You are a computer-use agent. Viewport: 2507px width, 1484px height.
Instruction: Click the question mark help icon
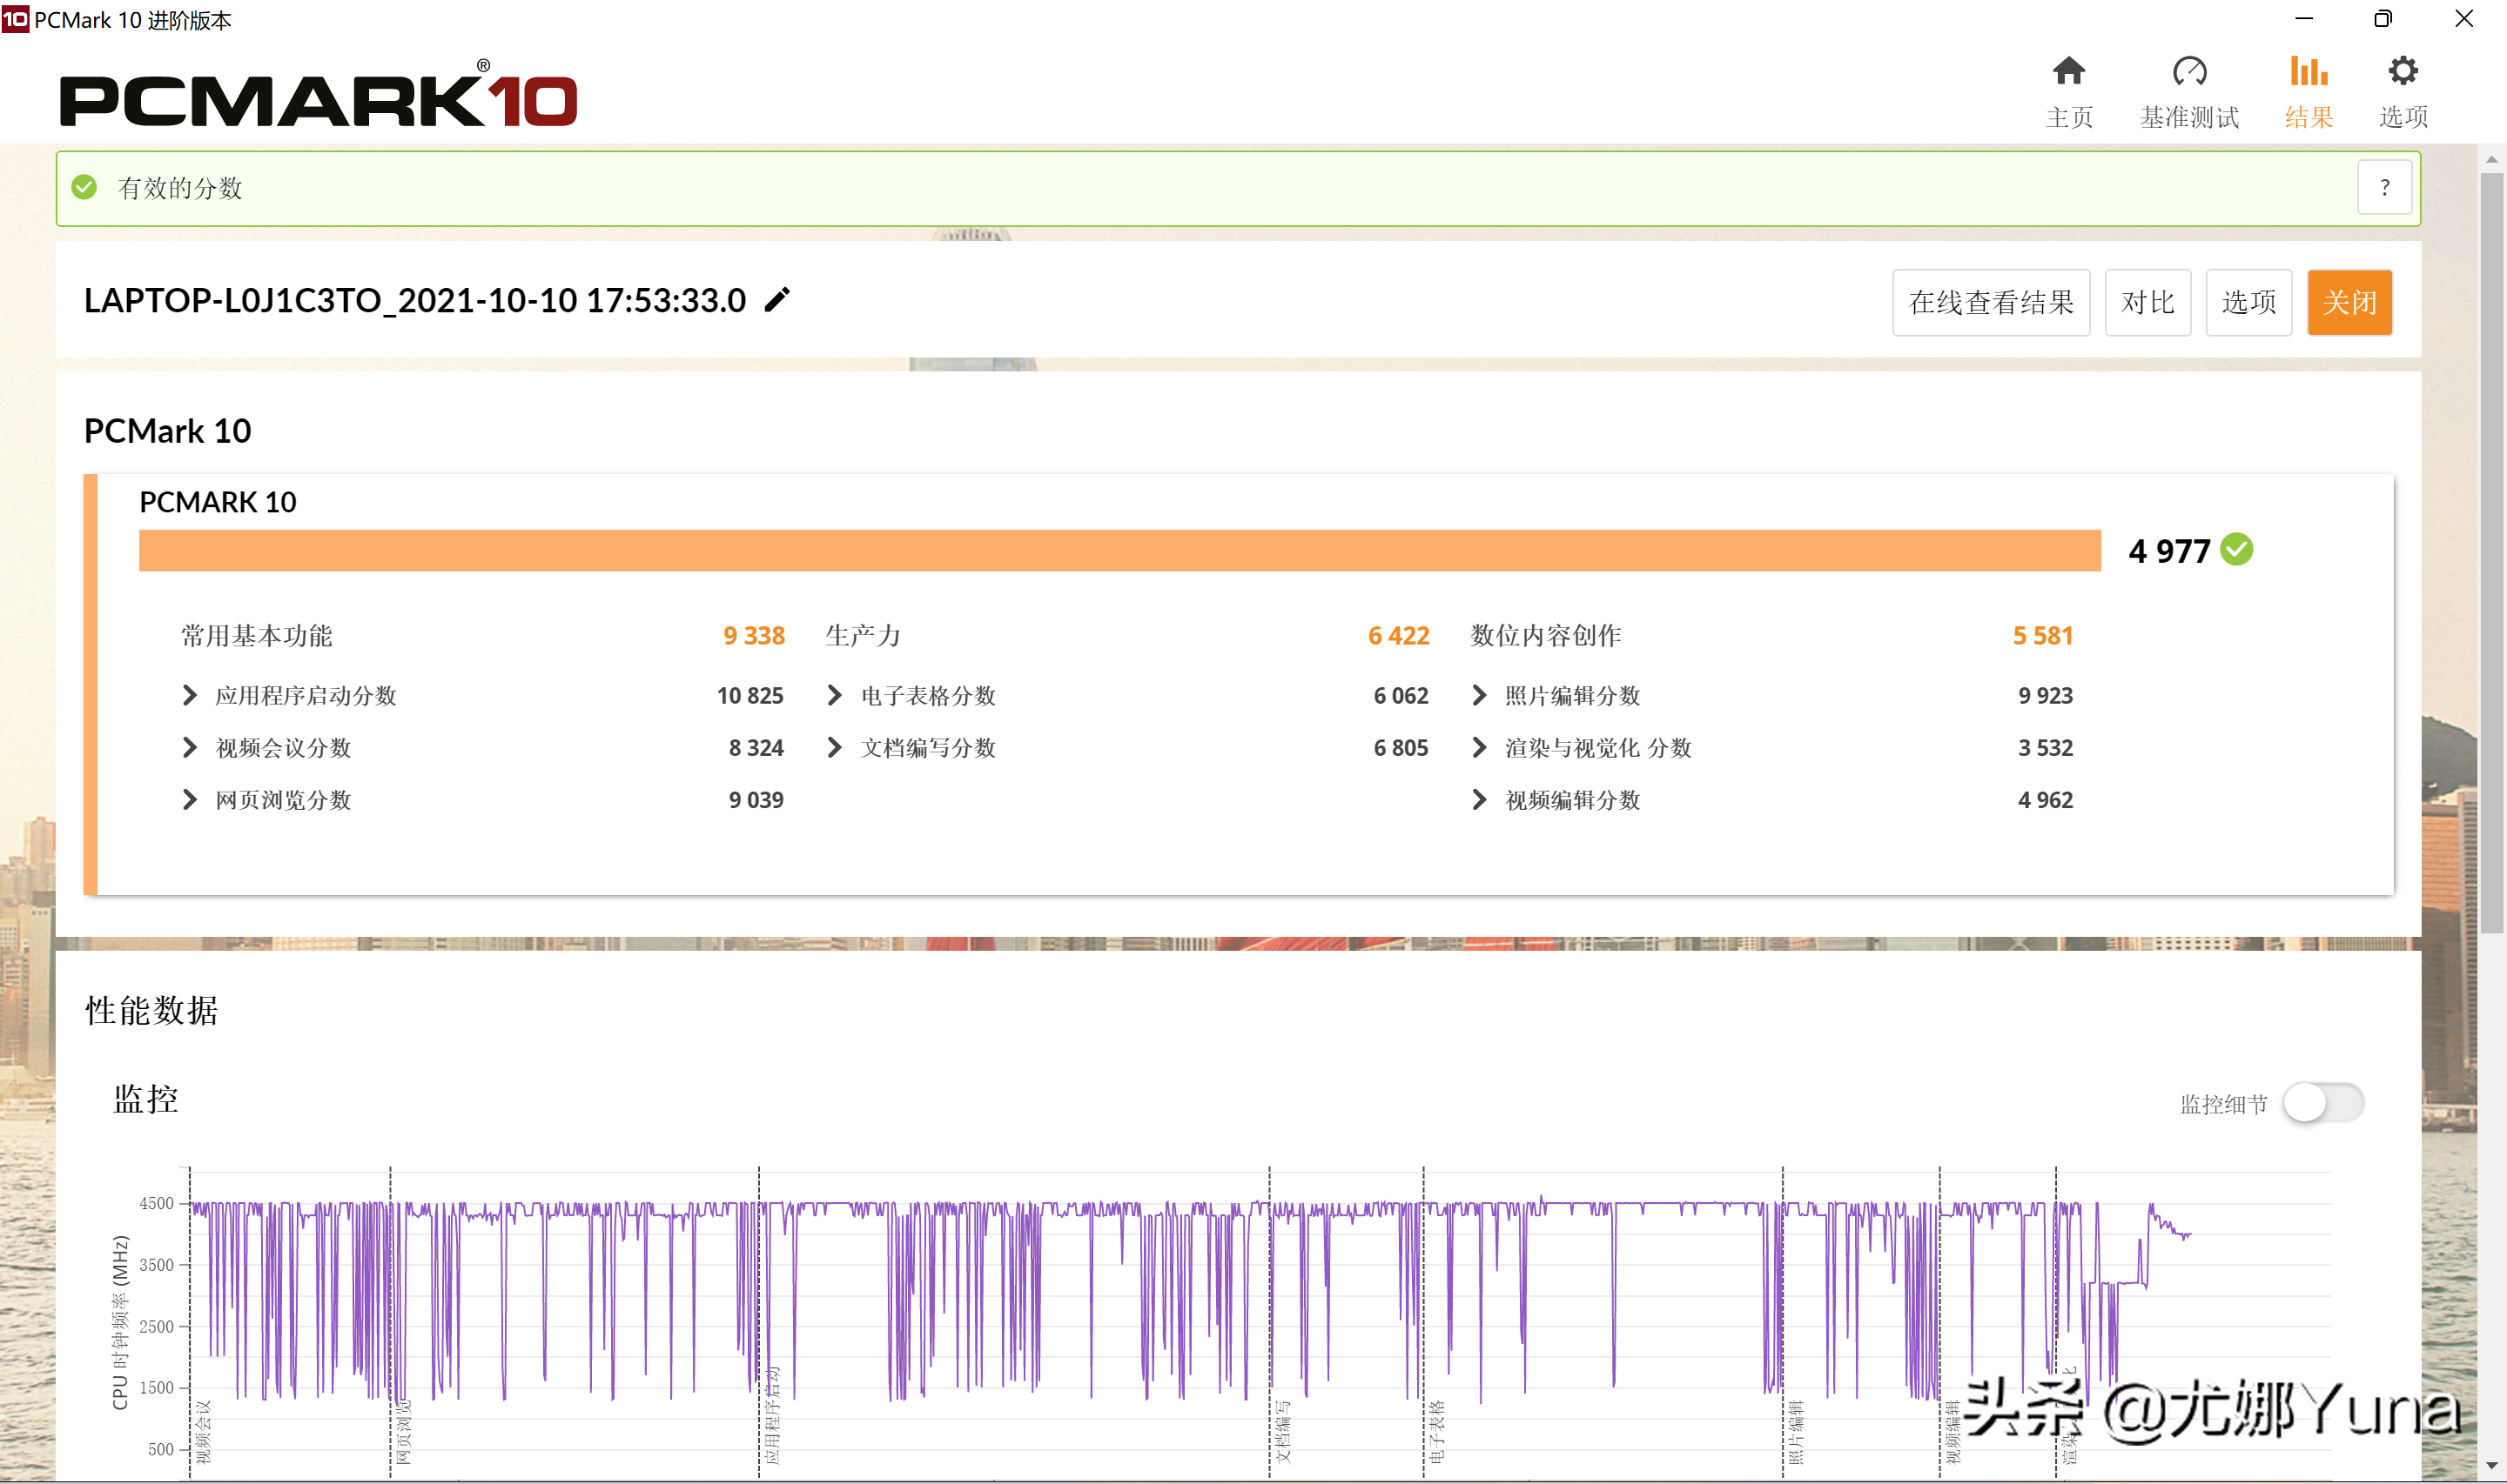(x=2385, y=188)
